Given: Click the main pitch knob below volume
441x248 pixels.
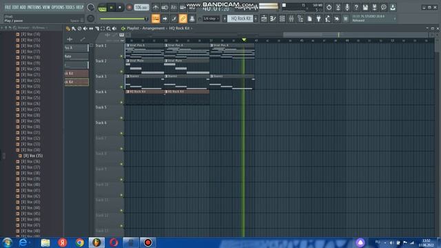Looking at the screenshot, I should pos(90,19).
